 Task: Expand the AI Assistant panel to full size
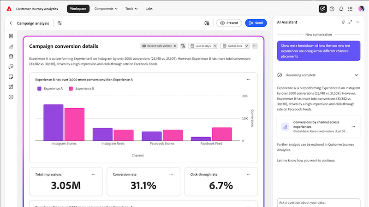pyautogui.click(x=350, y=22)
